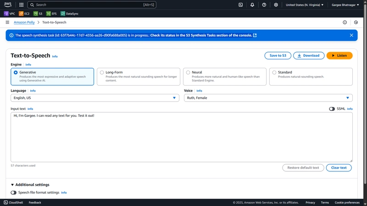The height and width of the screenshot is (206, 367).
Task: Click the Clear text button
Action: point(339,168)
